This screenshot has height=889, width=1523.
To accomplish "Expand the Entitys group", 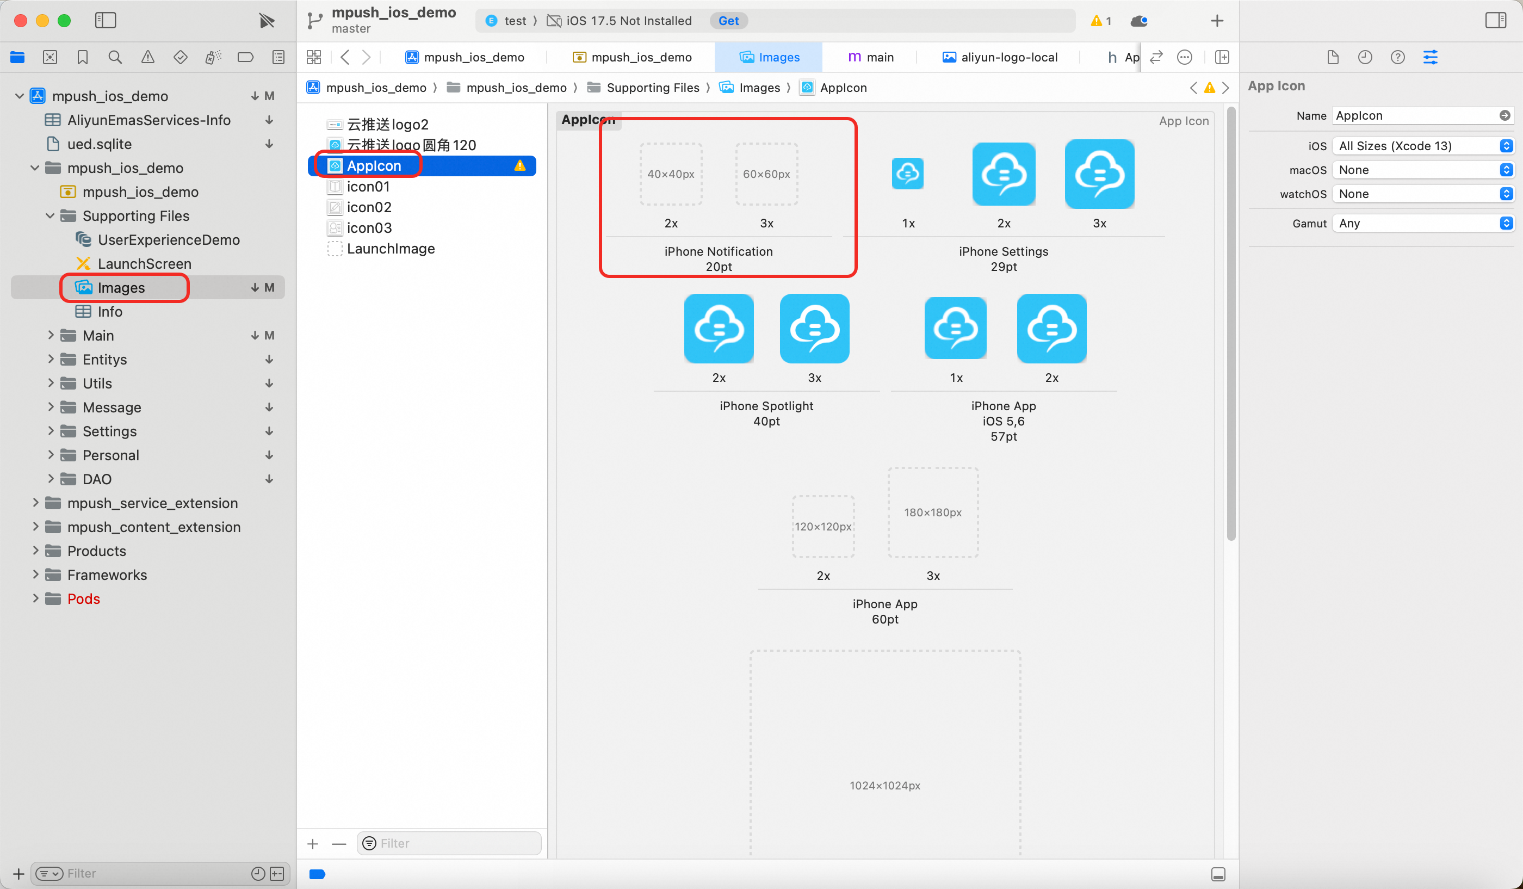I will coord(50,359).
